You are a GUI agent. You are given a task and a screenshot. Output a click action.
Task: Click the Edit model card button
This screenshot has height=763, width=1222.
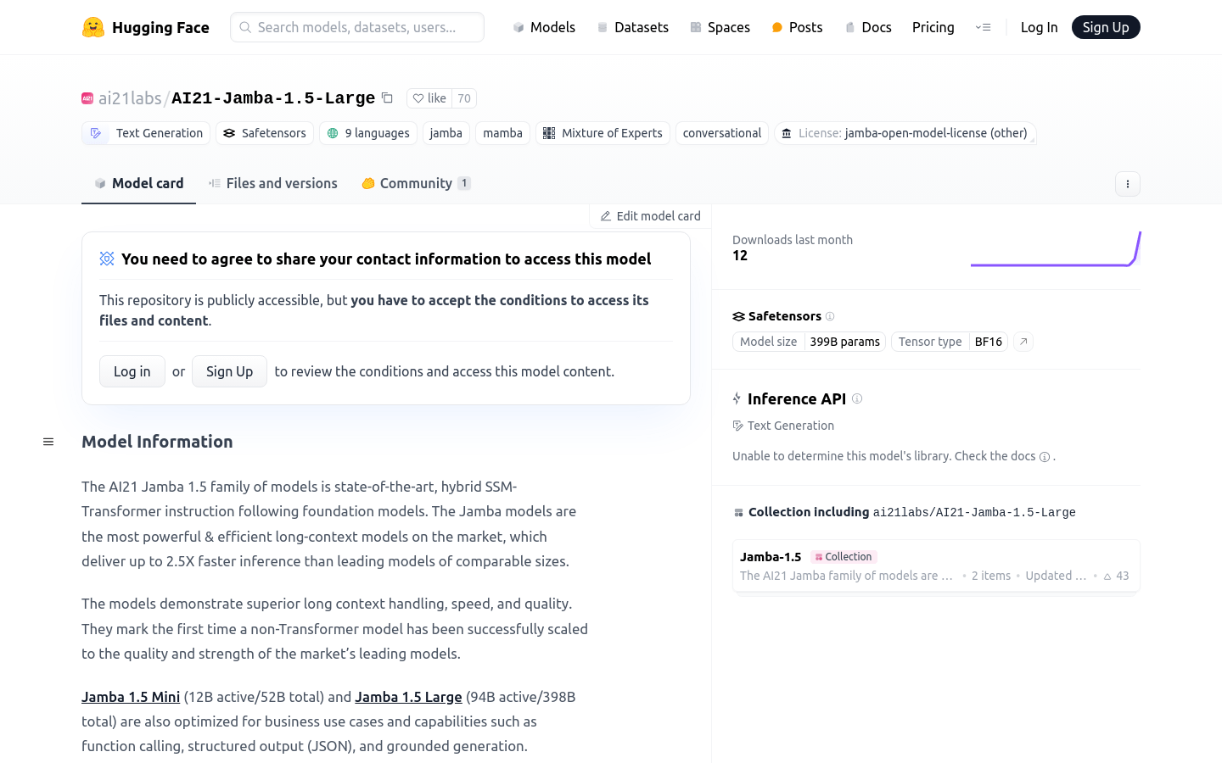coord(650,216)
